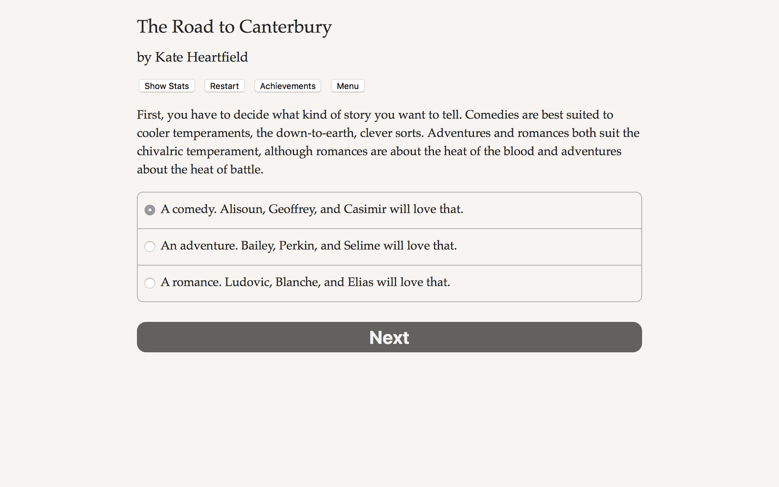Click the title The Road to Canterbury
The height and width of the screenshot is (487, 779).
tap(234, 27)
